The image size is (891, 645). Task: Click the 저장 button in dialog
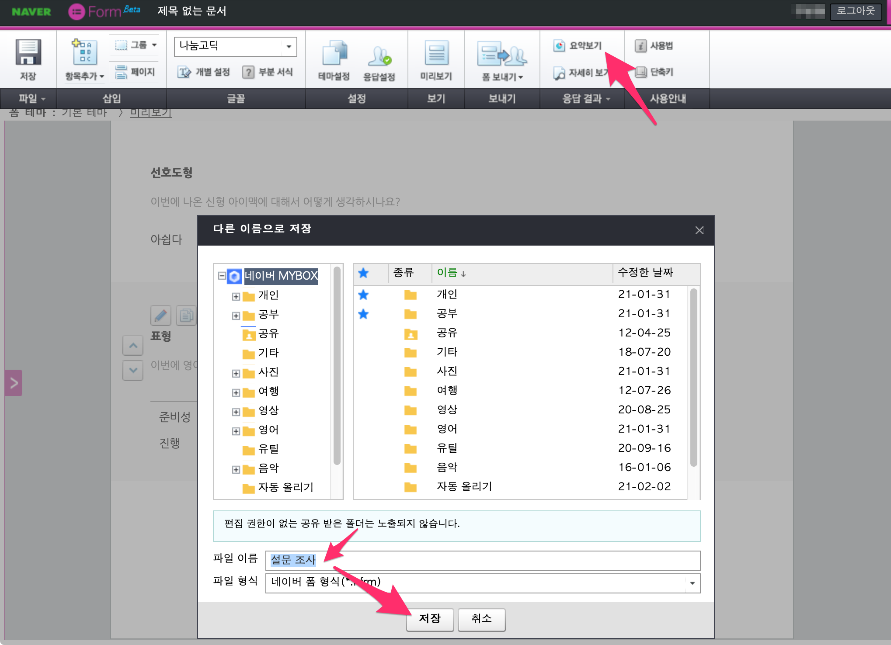point(430,619)
